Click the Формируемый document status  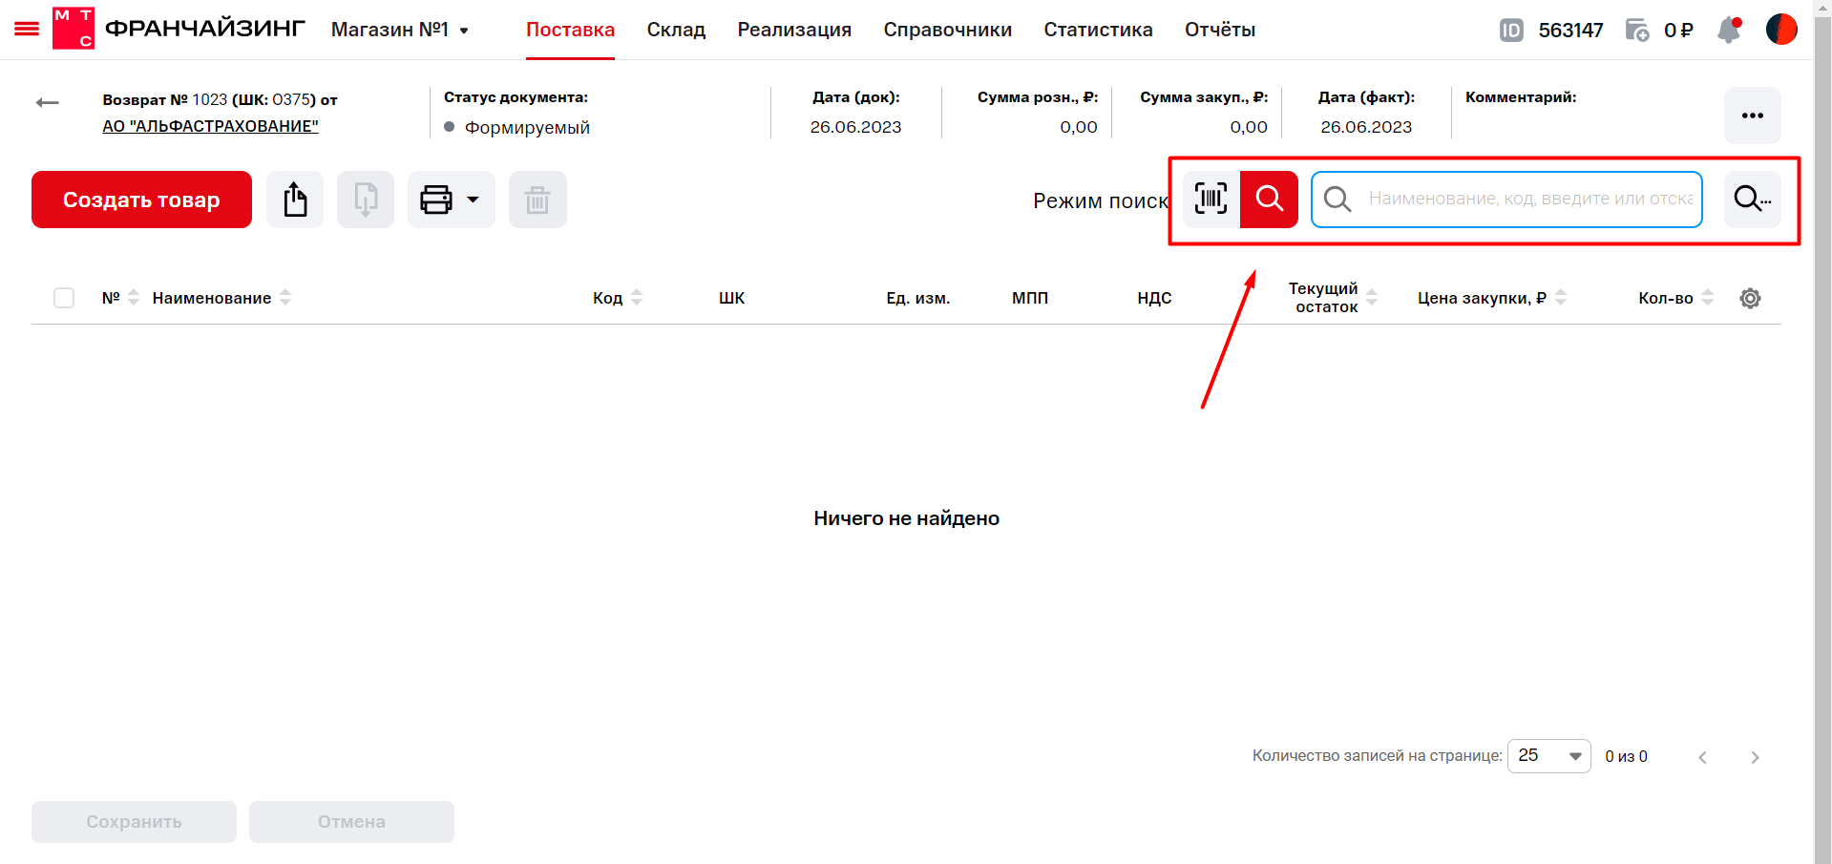[527, 127]
